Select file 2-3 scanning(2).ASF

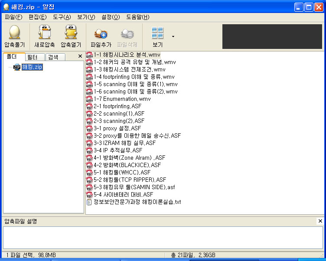point(119,121)
